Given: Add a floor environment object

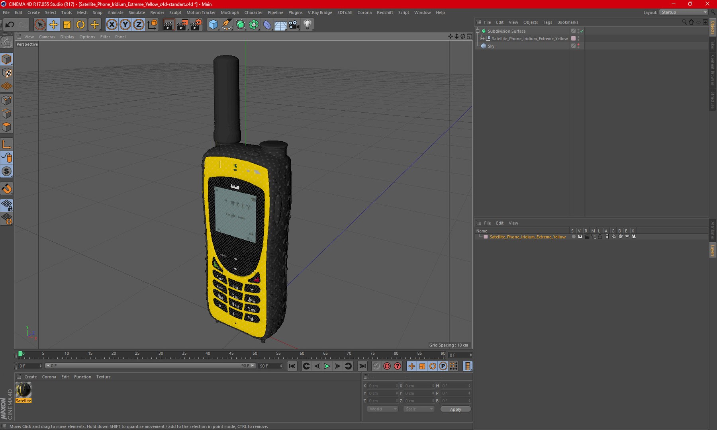Looking at the screenshot, I should (x=280, y=25).
